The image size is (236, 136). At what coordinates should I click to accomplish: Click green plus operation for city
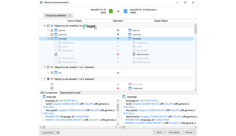(118, 73)
